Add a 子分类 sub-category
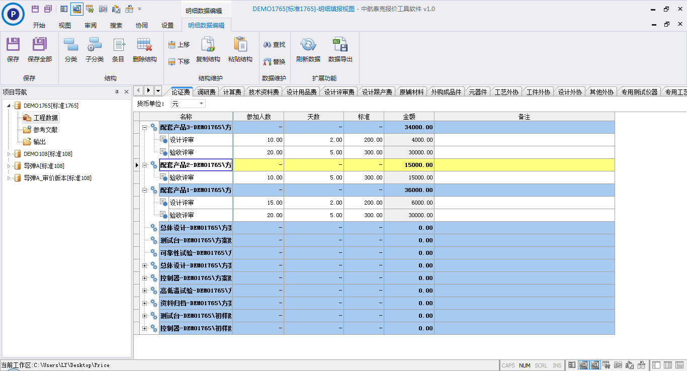 pos(95,50)
